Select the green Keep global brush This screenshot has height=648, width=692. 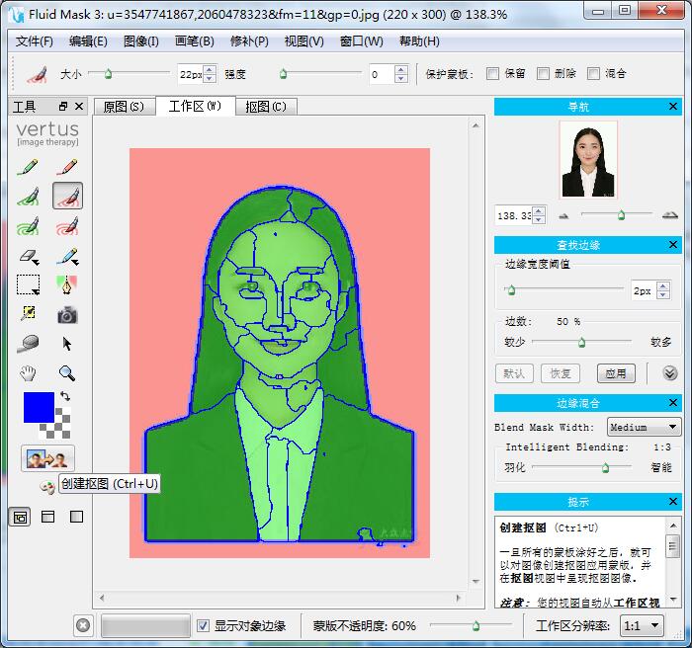tap(29, 226)
